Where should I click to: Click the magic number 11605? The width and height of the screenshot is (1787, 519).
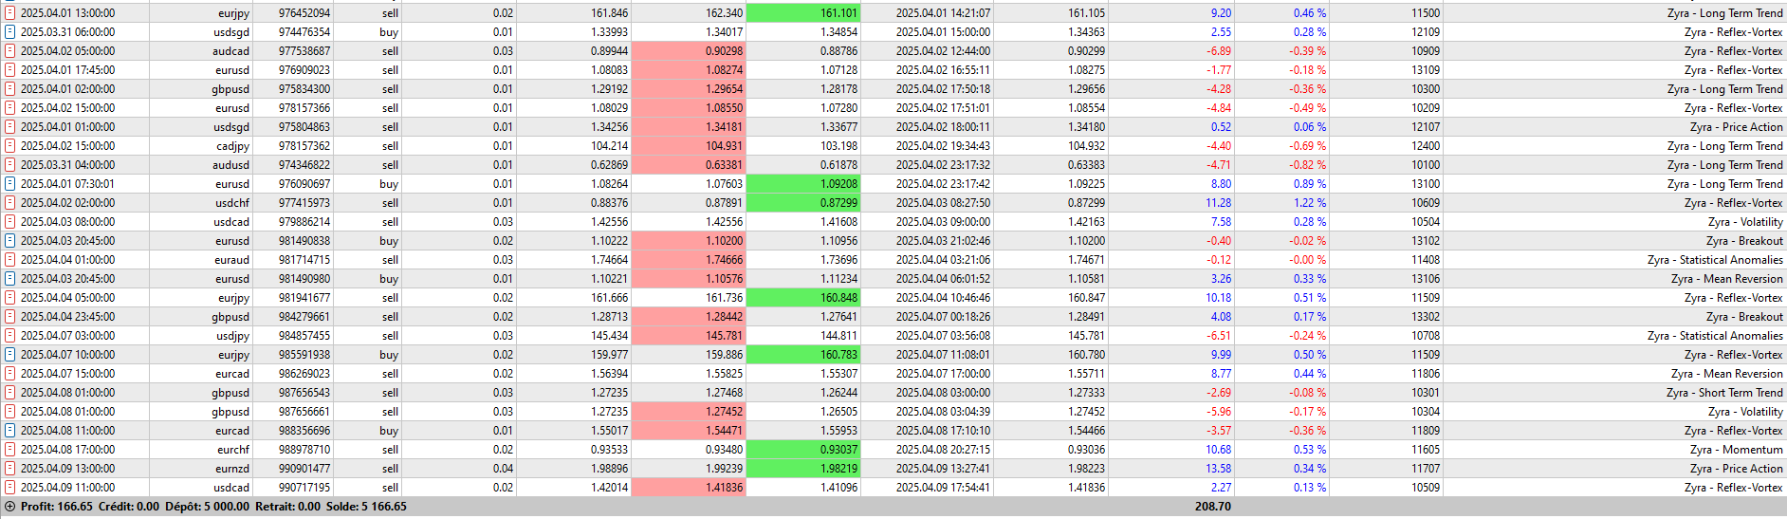(1426, 450)
